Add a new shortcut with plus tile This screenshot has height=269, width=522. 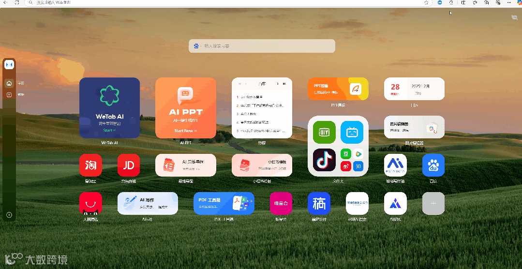click(x=433, y=203)
